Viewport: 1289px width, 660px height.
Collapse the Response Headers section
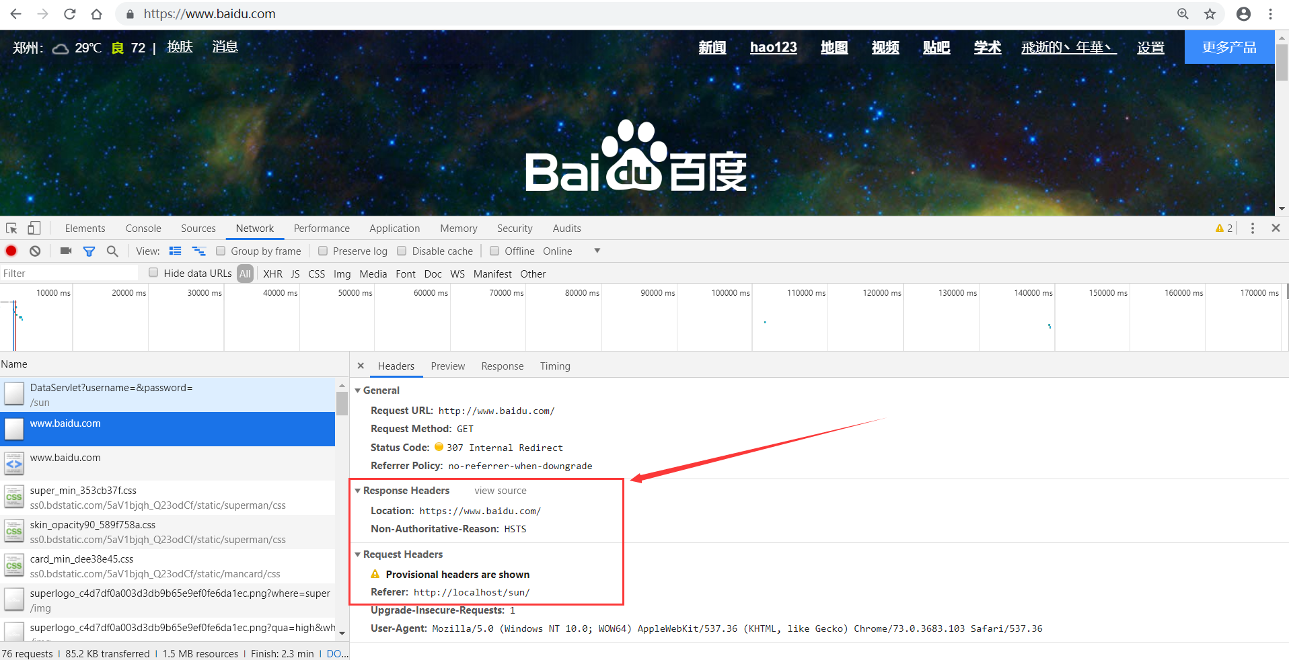358,491
